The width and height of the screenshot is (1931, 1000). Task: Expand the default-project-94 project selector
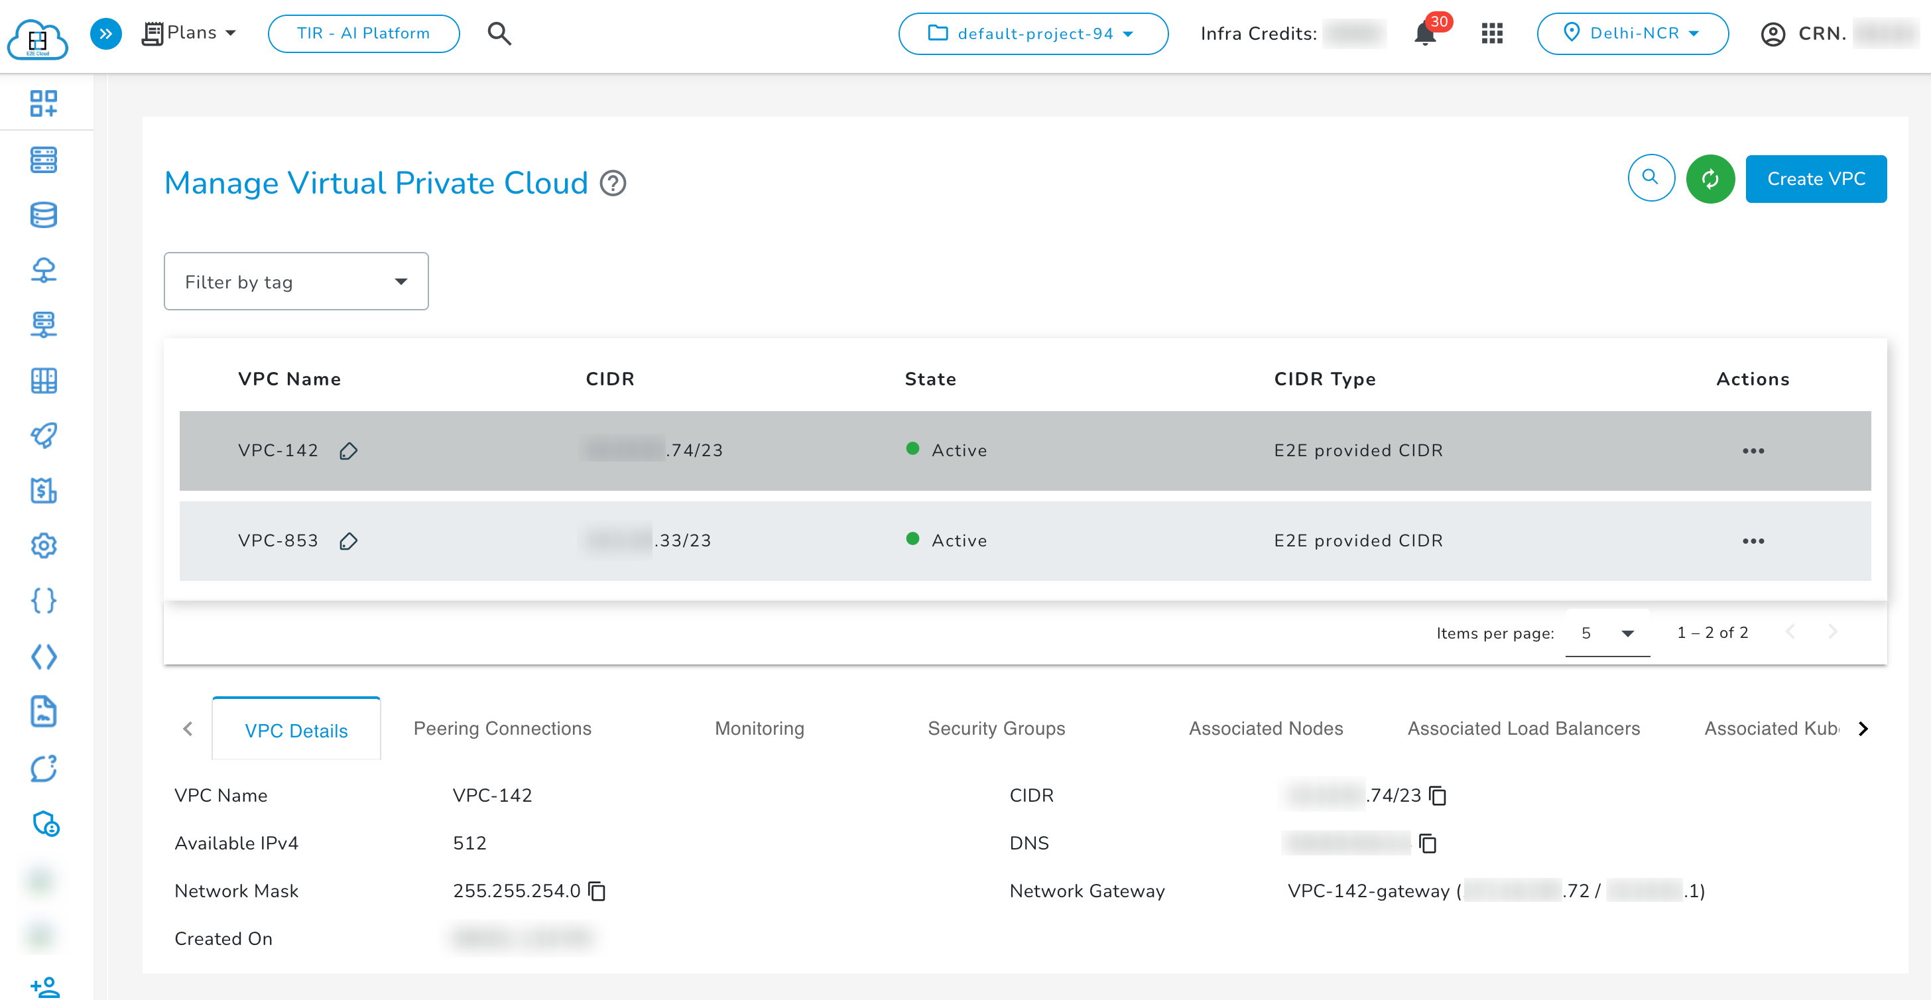point(1033,34)
